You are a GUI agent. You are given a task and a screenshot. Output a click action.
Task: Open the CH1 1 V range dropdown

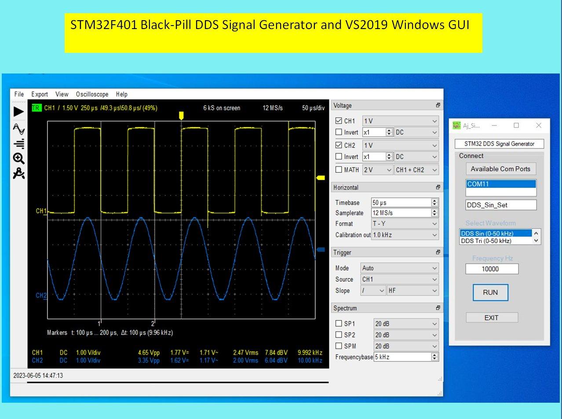(x=401, y=121)
